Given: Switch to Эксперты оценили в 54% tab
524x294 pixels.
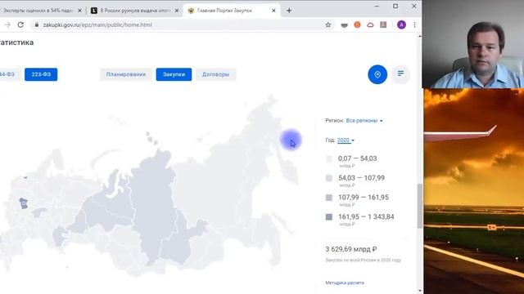Looking at the screenshot, I should pyautogui.click(x=38, y=11).
